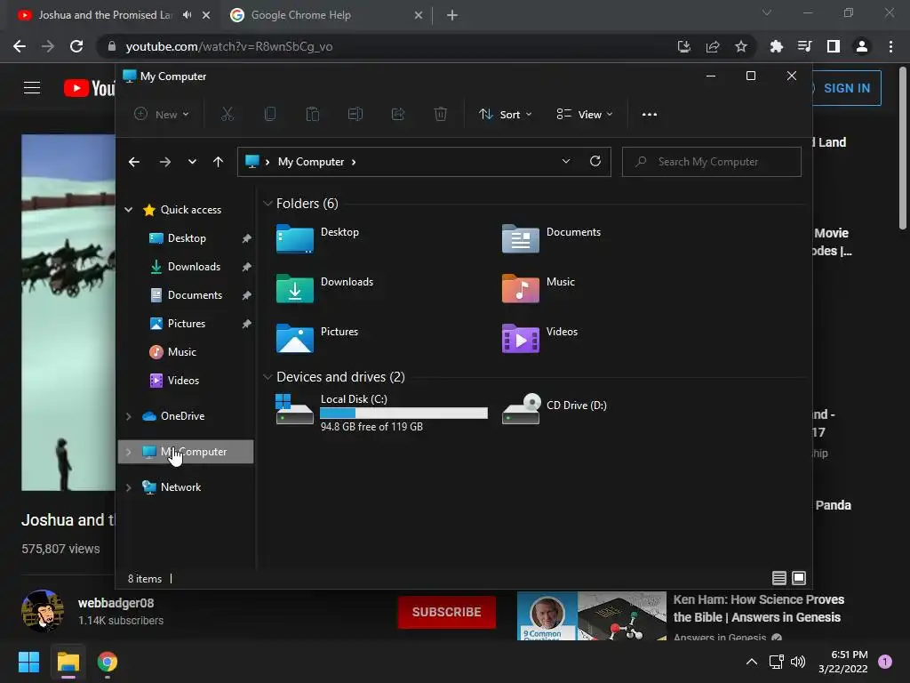Open Chrome media controls icon
The height and width of the screenshot is (683, 910).
tap(804, 46)
